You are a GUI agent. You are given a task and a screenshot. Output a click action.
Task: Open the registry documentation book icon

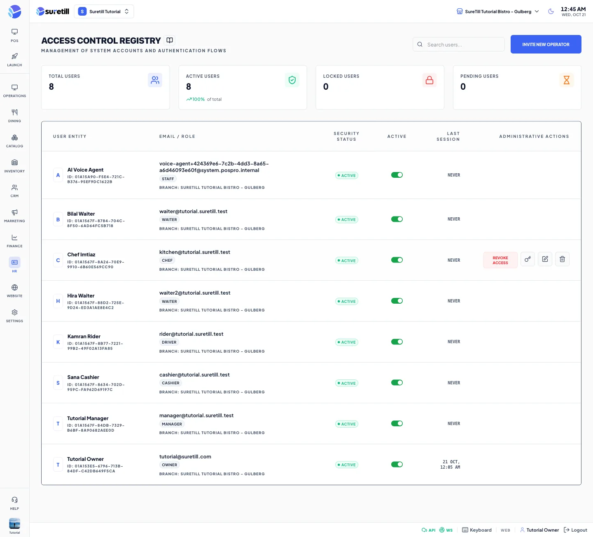(x=170, y=40)
